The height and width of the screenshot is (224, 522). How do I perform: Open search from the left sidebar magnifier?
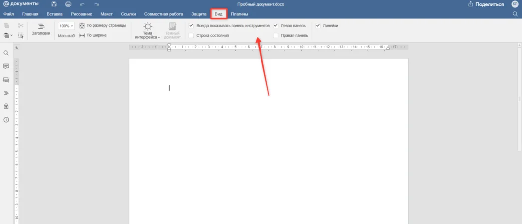(6, 53)
